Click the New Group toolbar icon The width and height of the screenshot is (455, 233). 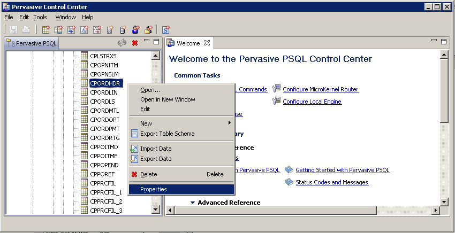(x=148, y=29)
